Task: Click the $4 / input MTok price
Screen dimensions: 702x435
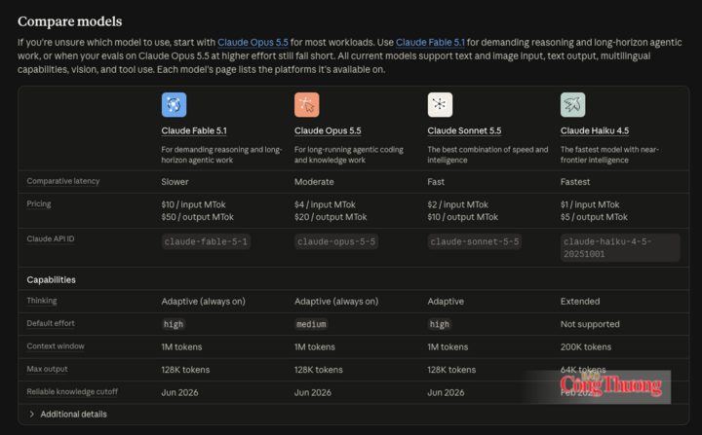Action: point(325,204)
